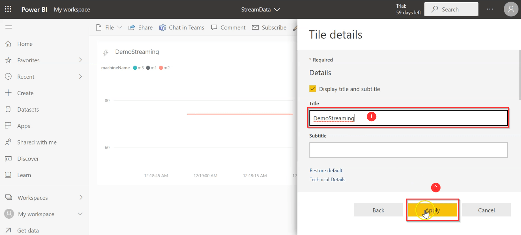Collapse the navigation pane hamburger icon
521x235 pixels.
pos(9,27)
